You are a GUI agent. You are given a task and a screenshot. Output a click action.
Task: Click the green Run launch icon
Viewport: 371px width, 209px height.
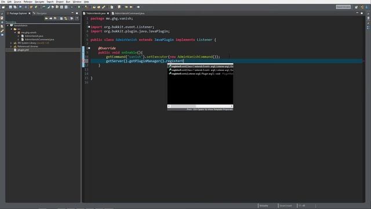coord(79,7)
